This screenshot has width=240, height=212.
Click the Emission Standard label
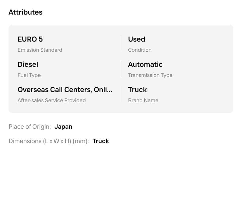click(x=40, y=50)
